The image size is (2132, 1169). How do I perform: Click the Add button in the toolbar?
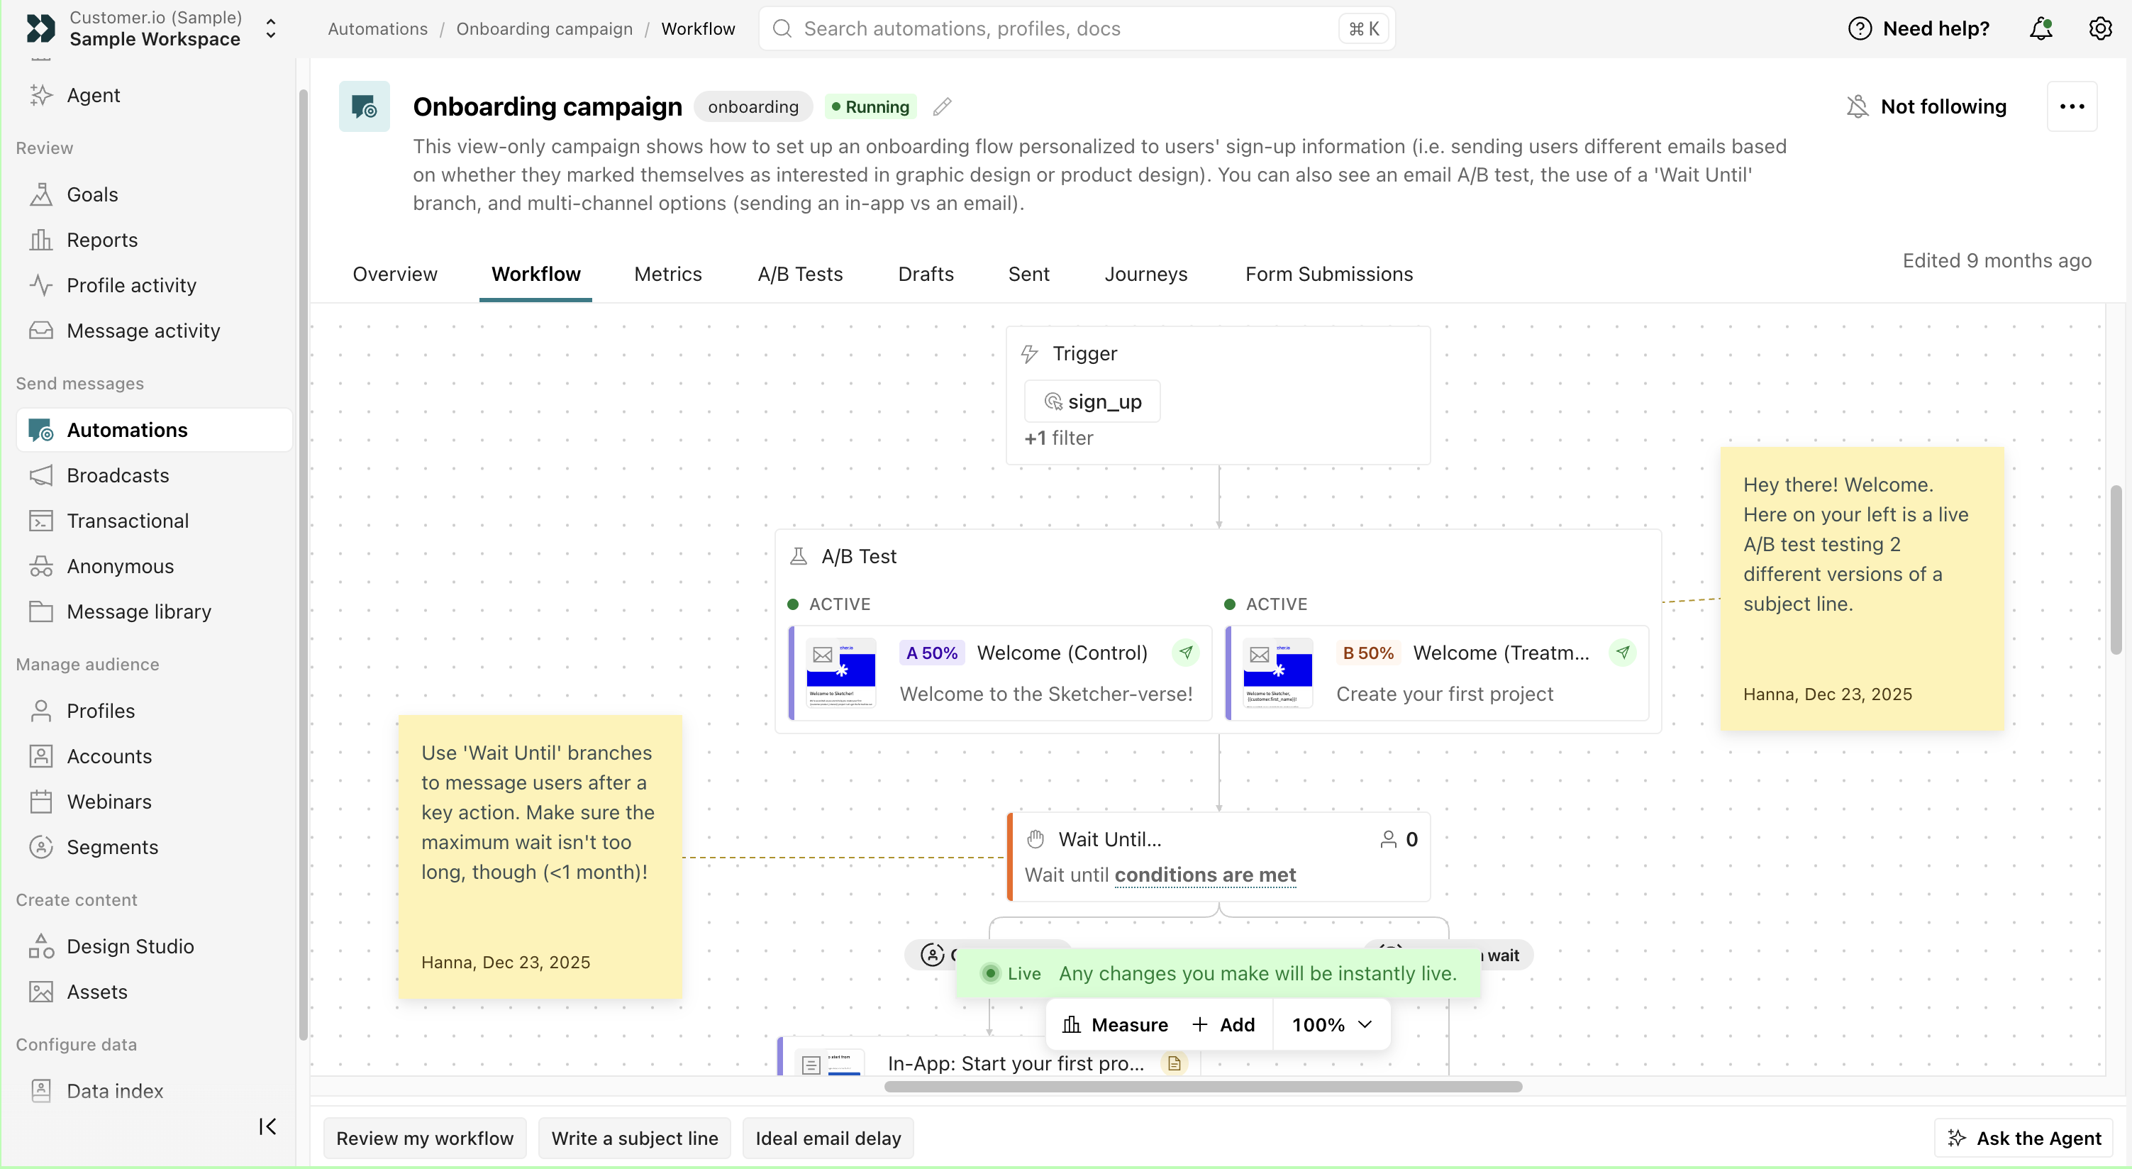[1223, 1025]
